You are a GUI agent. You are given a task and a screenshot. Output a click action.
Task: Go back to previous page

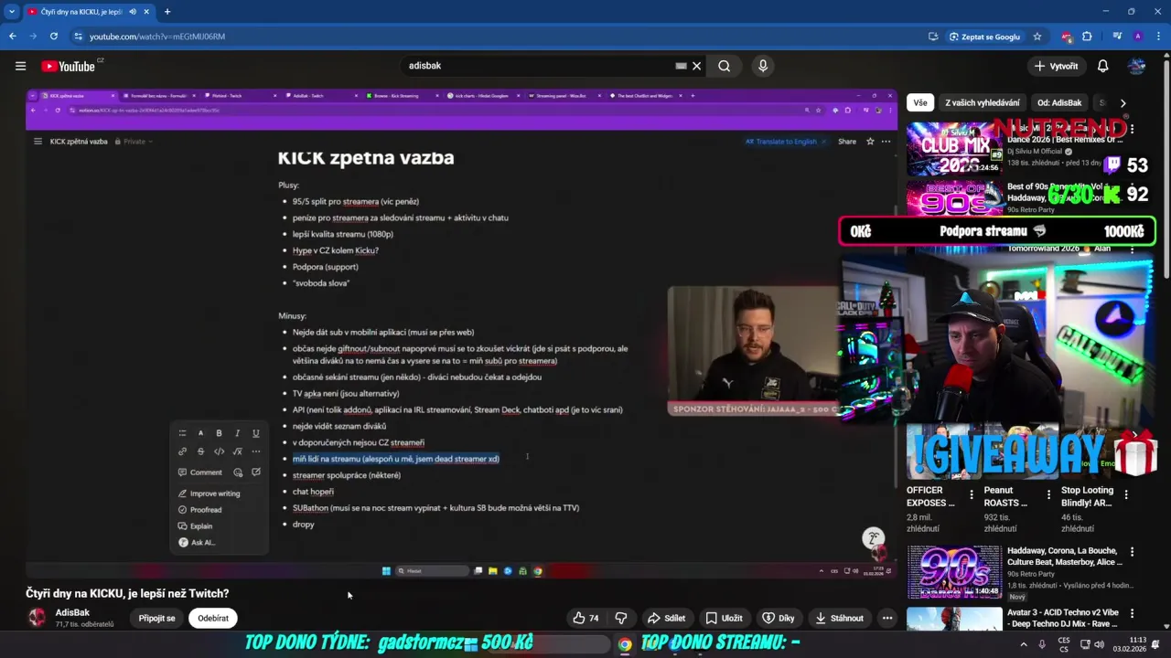tap(12, 37)
